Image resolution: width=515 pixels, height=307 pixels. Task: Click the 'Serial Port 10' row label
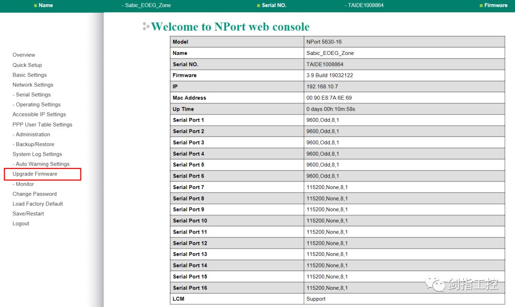pyautogui.click(x=190, y=221)
